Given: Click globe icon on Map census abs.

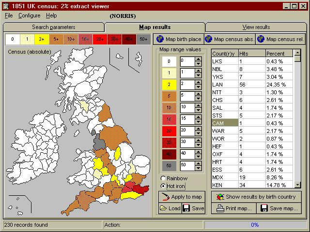Looking at the screenshot, I should 208,39.
